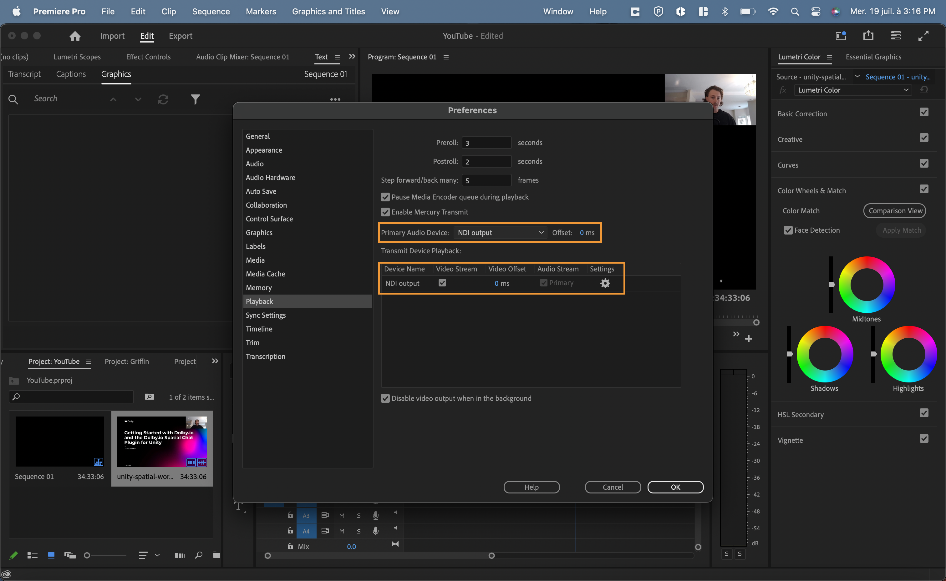Screen dimensions: 946x581
Task: Select Audio Hardware preferences category
Action: point(270,178)
